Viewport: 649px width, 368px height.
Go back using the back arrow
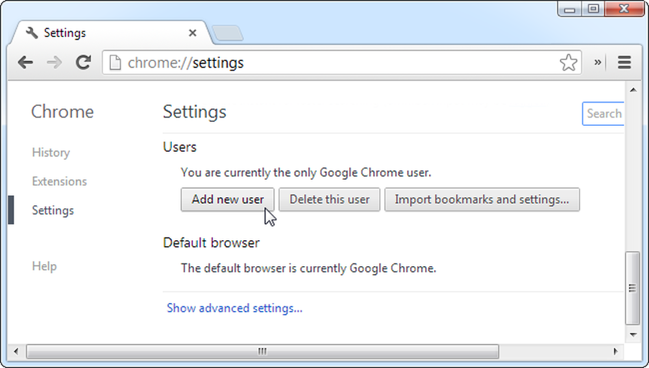point(25,63)
